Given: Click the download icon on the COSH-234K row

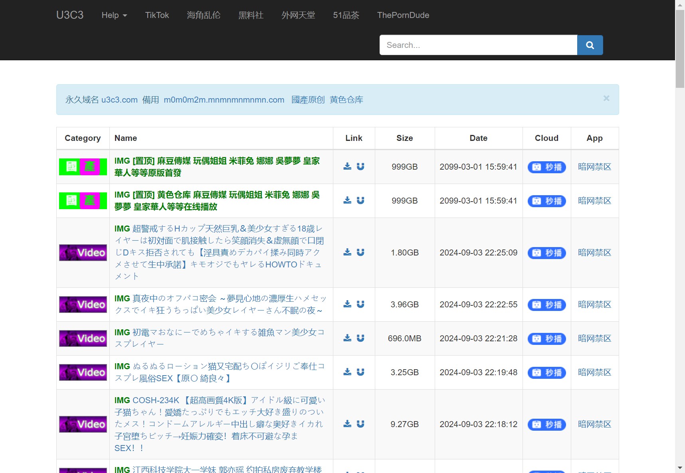Looking at the screenshot, I should 347,424.
